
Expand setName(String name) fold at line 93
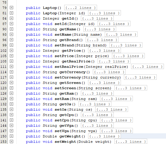(11, 35)
